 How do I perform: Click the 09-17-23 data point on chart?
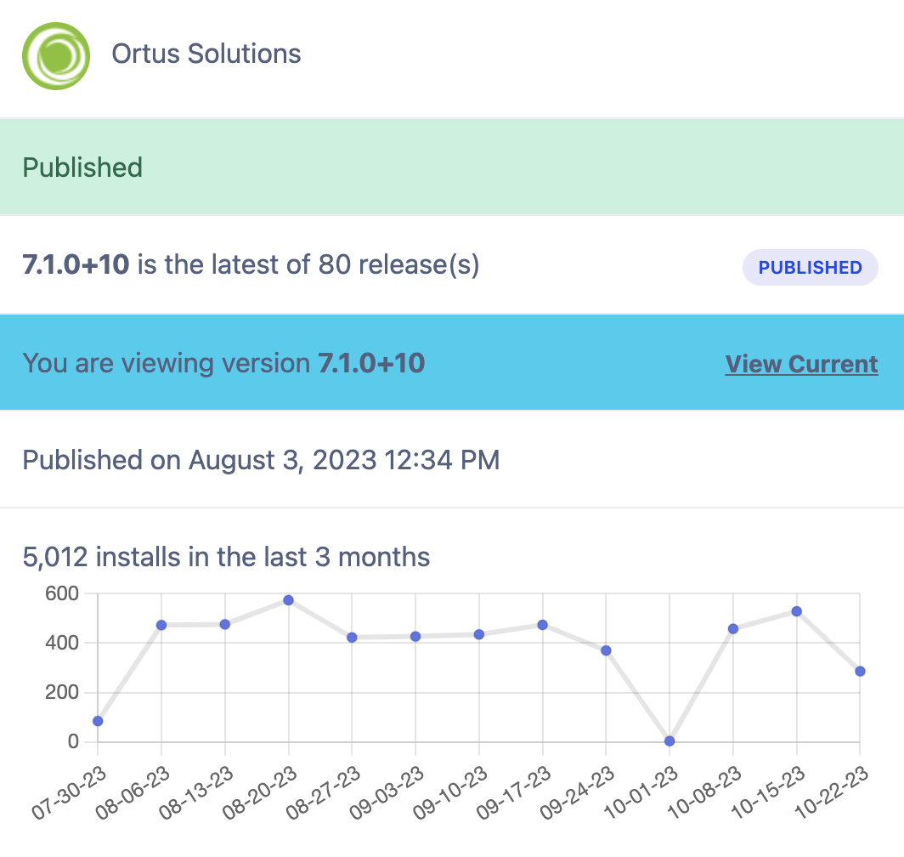(x=543, y=625)
